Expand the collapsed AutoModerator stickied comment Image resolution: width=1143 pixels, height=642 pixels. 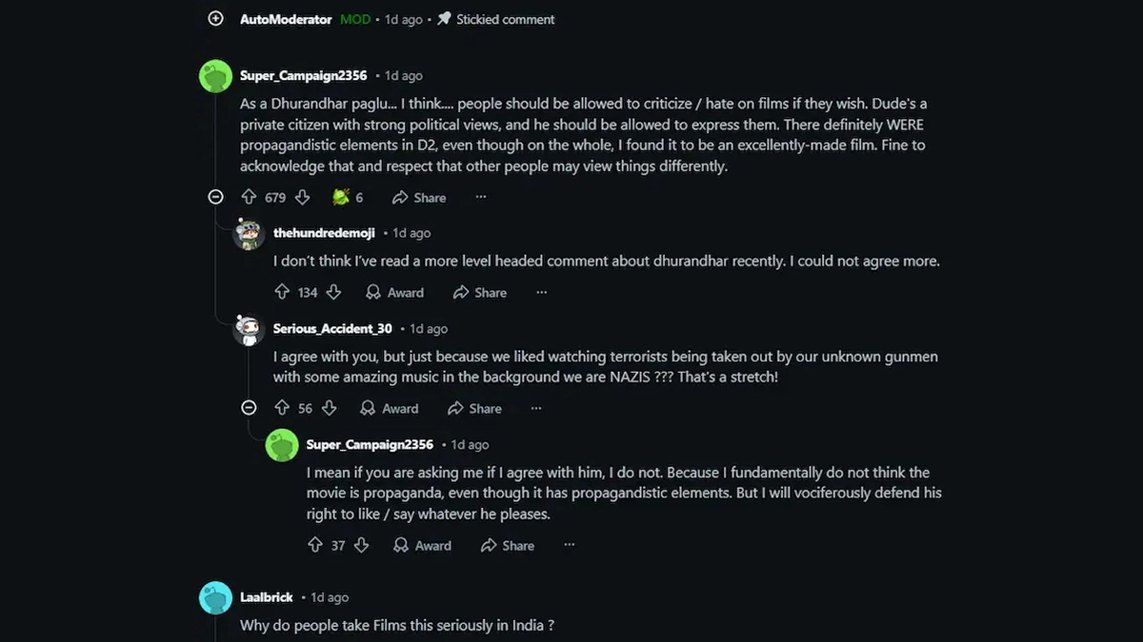[216, 19]
